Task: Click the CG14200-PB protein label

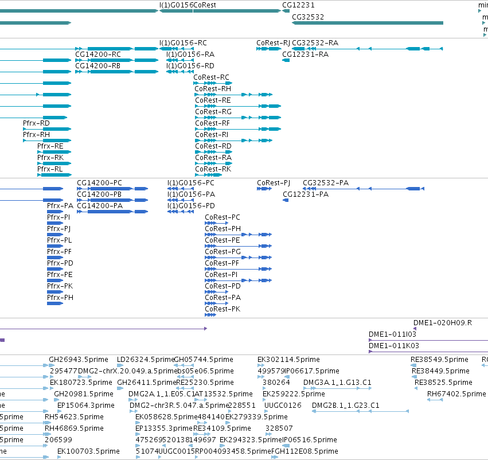Action: pyautogui.click(x=99, y=194)
